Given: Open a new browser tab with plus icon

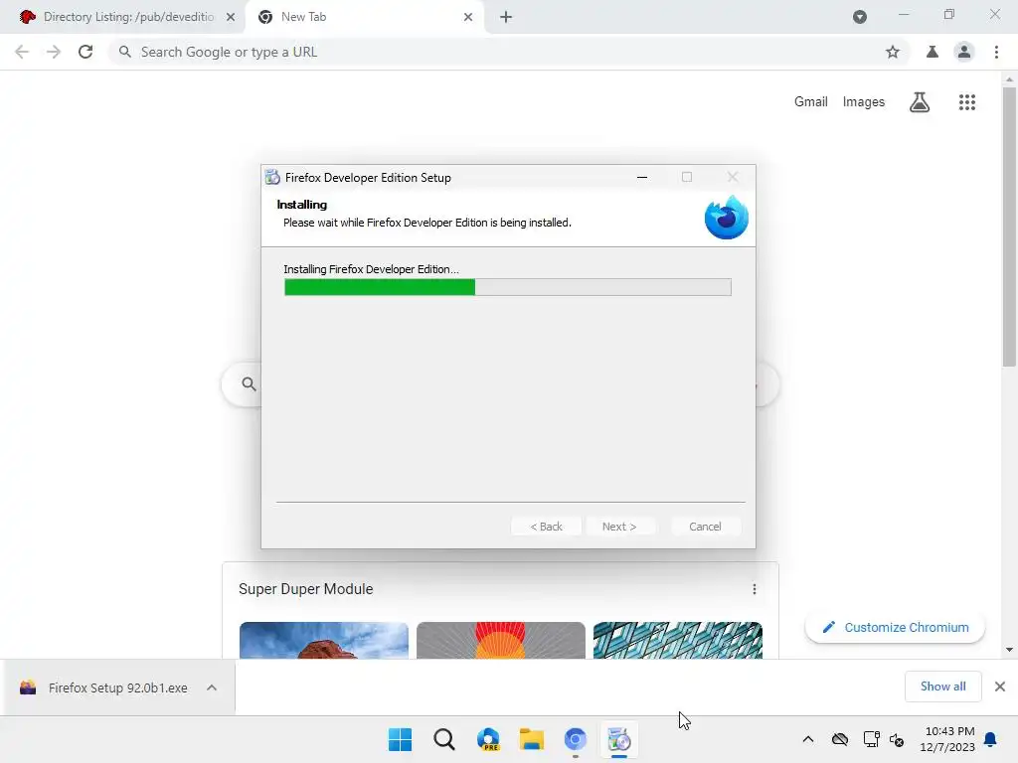Looking at the screenshot, I should pyautogui.click(x=506, y=17).
